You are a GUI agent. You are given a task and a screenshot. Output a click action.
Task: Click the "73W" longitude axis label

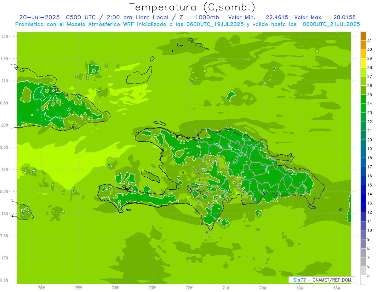[152, 288]
